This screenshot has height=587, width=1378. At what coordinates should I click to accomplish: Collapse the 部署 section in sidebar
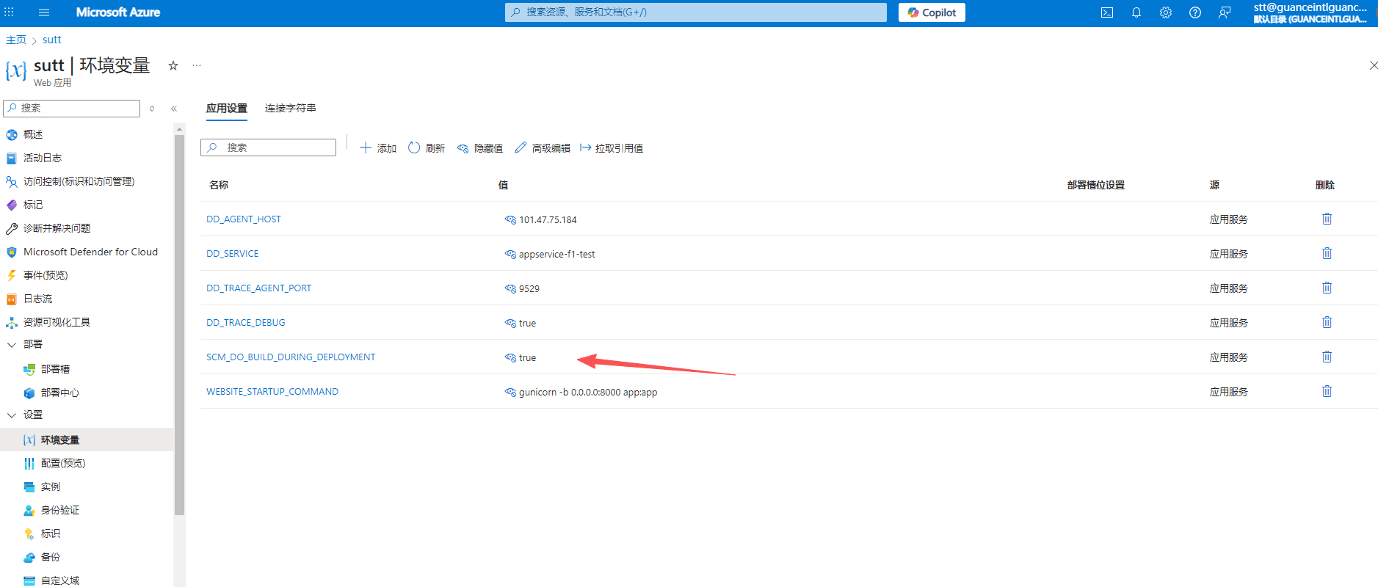(x=12, y=344)
